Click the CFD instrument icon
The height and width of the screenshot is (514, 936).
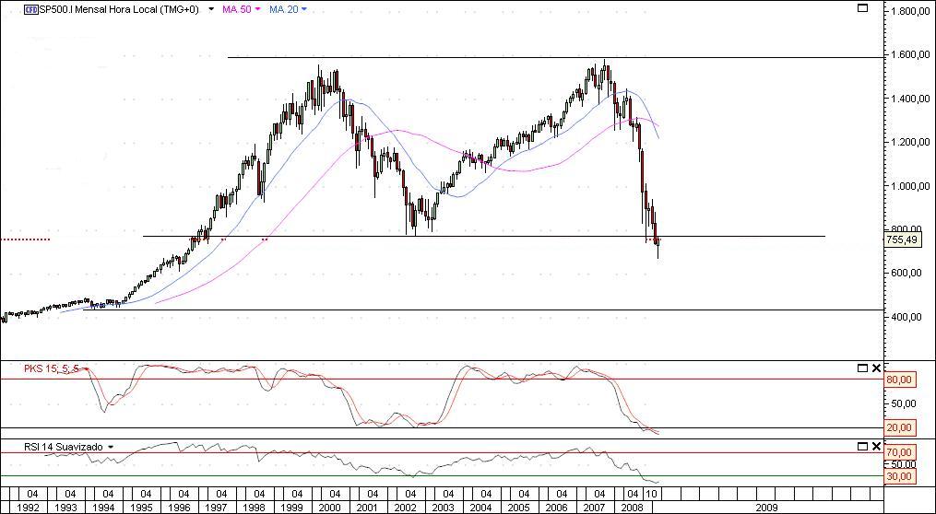(30, 9)
